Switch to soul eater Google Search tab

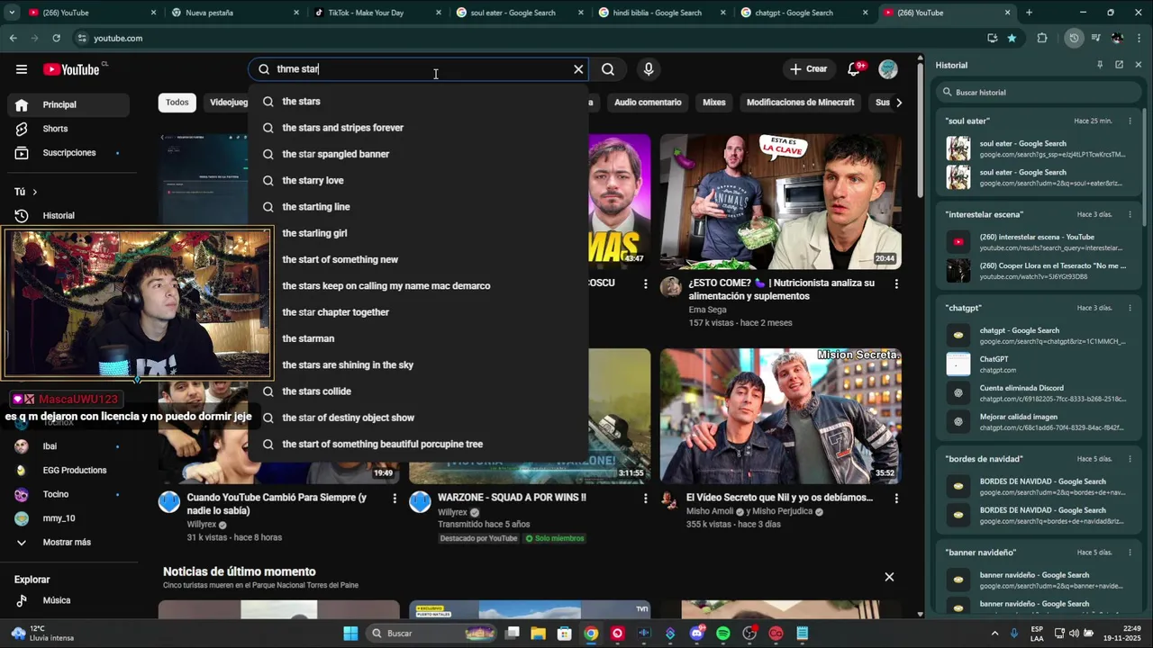(518, 13)
